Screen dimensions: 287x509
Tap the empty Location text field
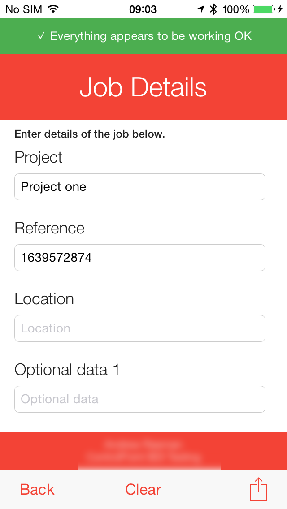coord(140,328)
